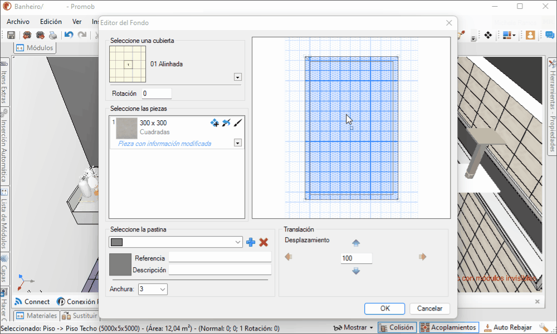Screen dimensions: 557x334
Task: Open Lista de Módulos side tab
Action: pos(4,220)
